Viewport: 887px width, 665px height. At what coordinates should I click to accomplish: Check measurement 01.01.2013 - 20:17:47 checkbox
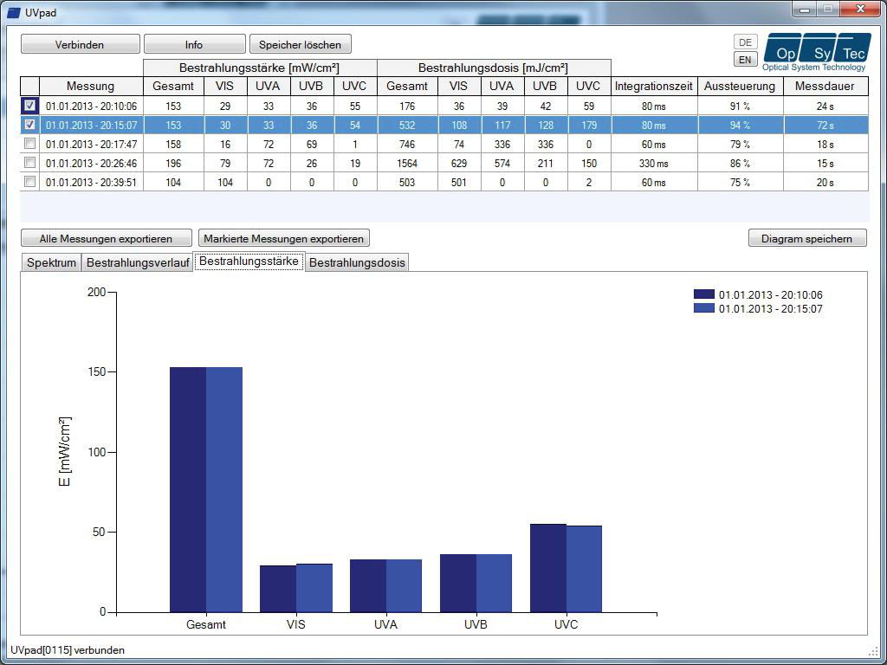(30, 144)
